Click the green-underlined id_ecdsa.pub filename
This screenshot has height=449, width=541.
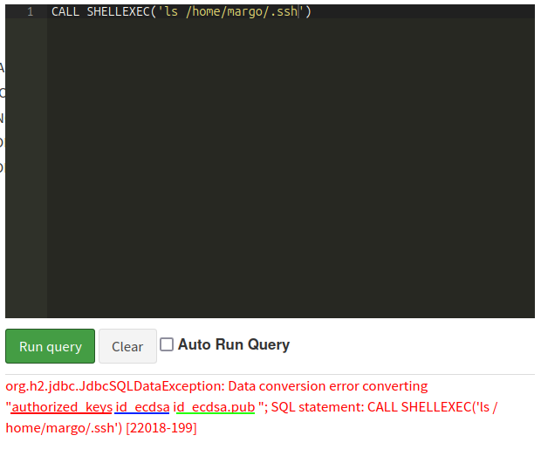click(x=214, y=407)
